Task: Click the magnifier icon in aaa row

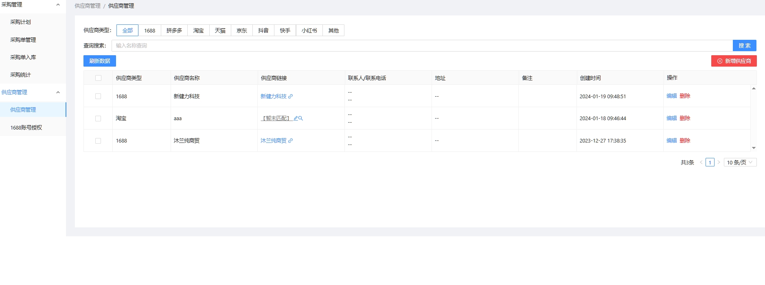Action: tap(301, 119)
